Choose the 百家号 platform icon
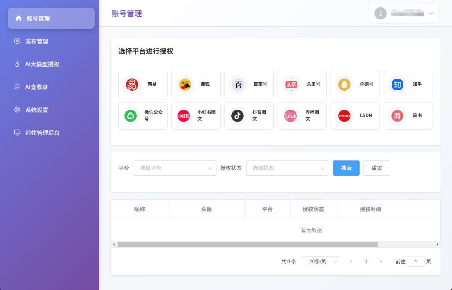Screen dimensions: 452x290 [x=249, y=85]
